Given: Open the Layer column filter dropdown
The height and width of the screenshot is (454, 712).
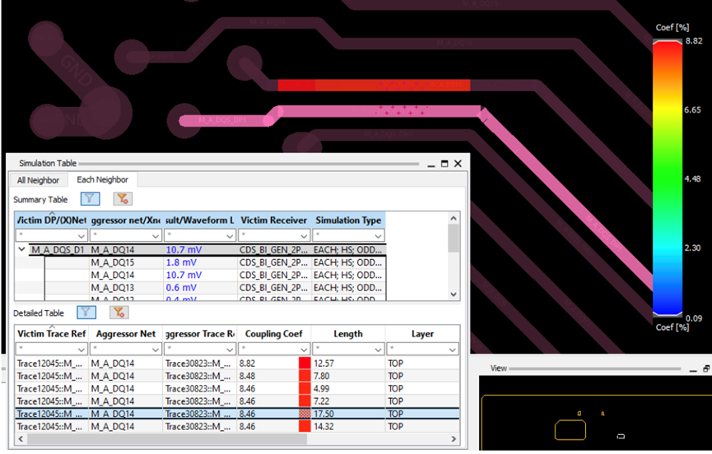Looking at the screenshot, I should click(452, 350).
